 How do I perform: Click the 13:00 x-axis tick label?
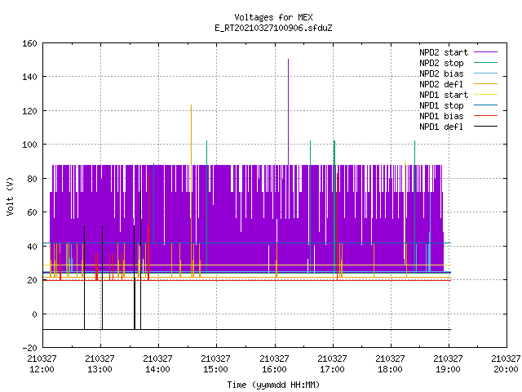point(100,369)
